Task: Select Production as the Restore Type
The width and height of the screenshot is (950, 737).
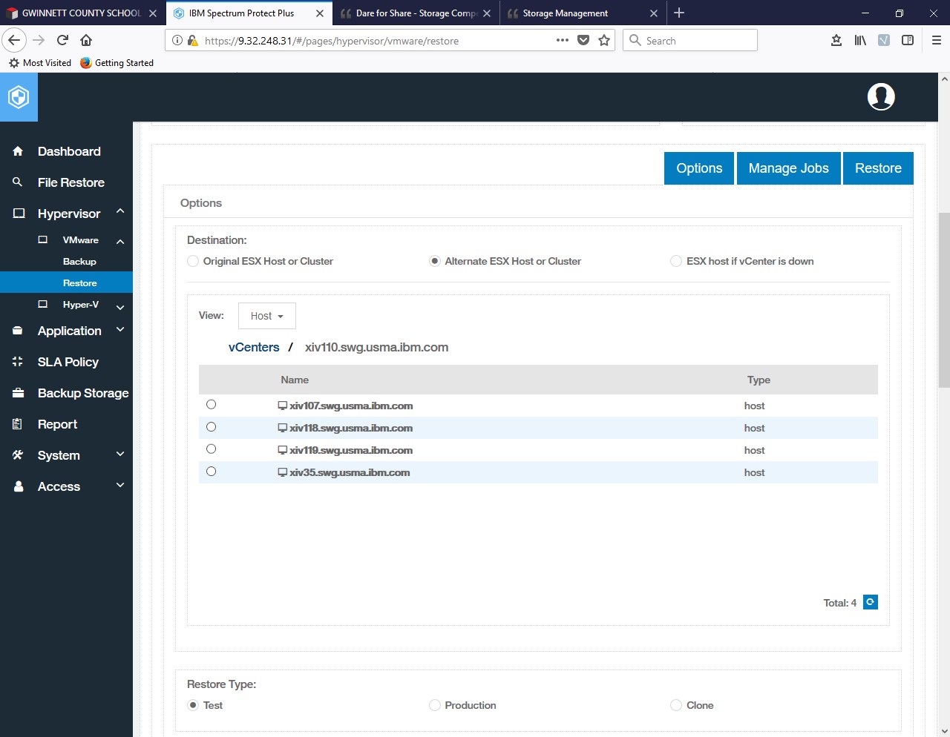Action: 434,705
